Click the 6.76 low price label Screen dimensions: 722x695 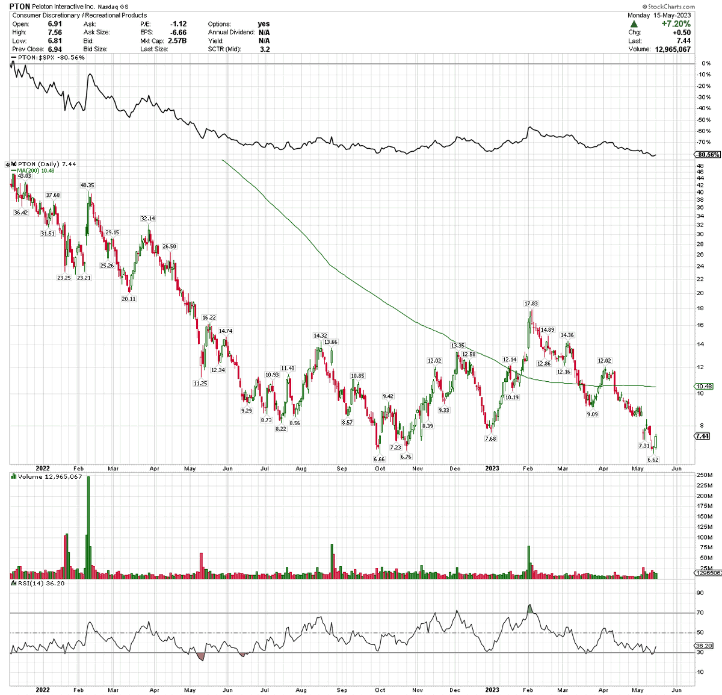click(x=406, y=457)
